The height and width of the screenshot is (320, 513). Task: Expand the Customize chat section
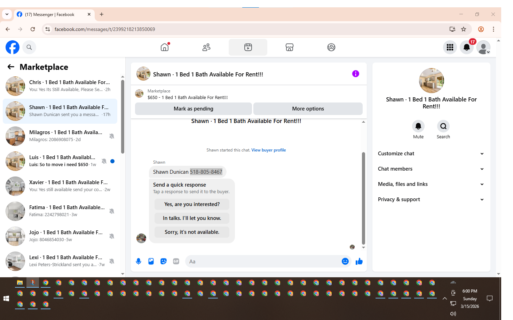tap(431, 154)
